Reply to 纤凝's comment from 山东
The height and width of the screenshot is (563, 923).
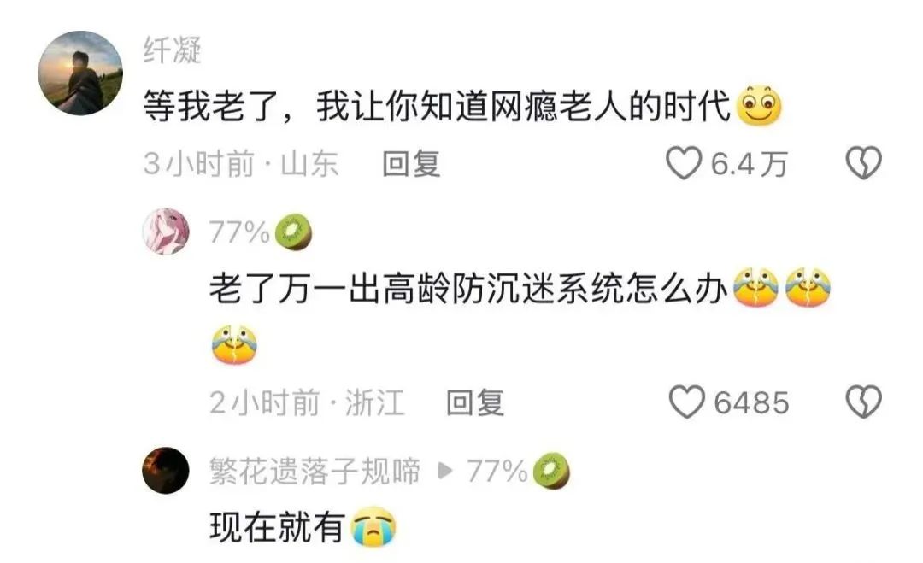[x=411, y=163]
